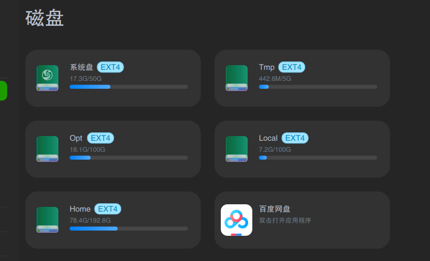Click the Opt 18.1G/100G usage text
Viewport: 430px width, 261px height.
87,150
